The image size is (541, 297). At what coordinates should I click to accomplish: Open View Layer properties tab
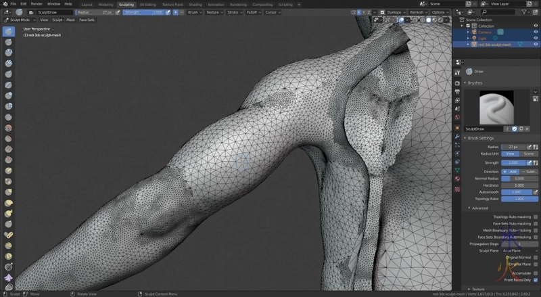click(457, 100)
